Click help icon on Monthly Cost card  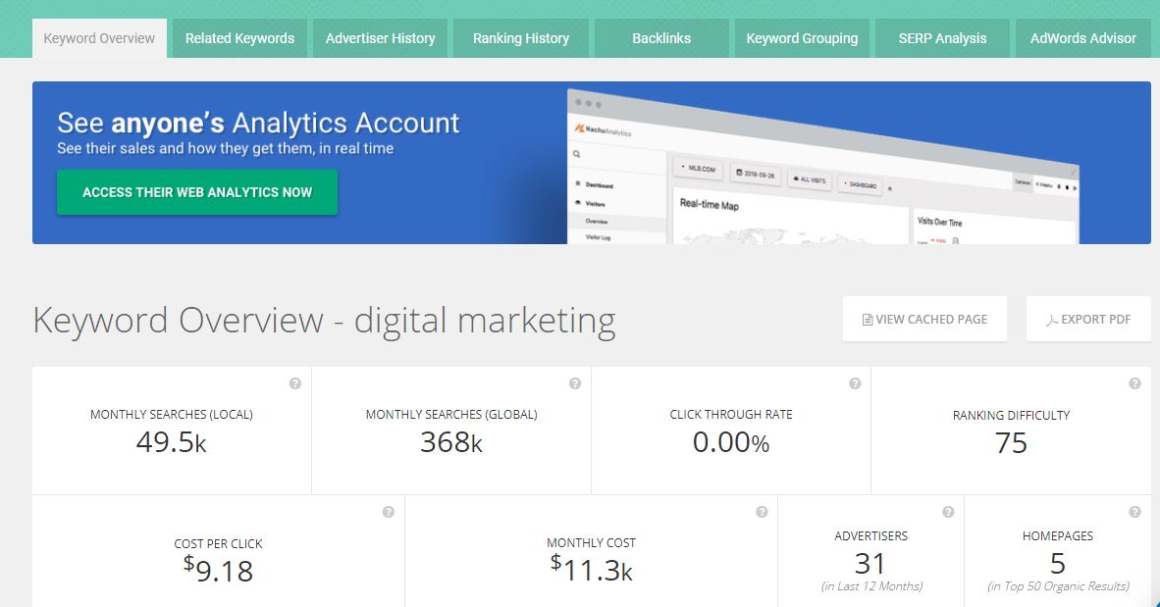coord(762,512)
